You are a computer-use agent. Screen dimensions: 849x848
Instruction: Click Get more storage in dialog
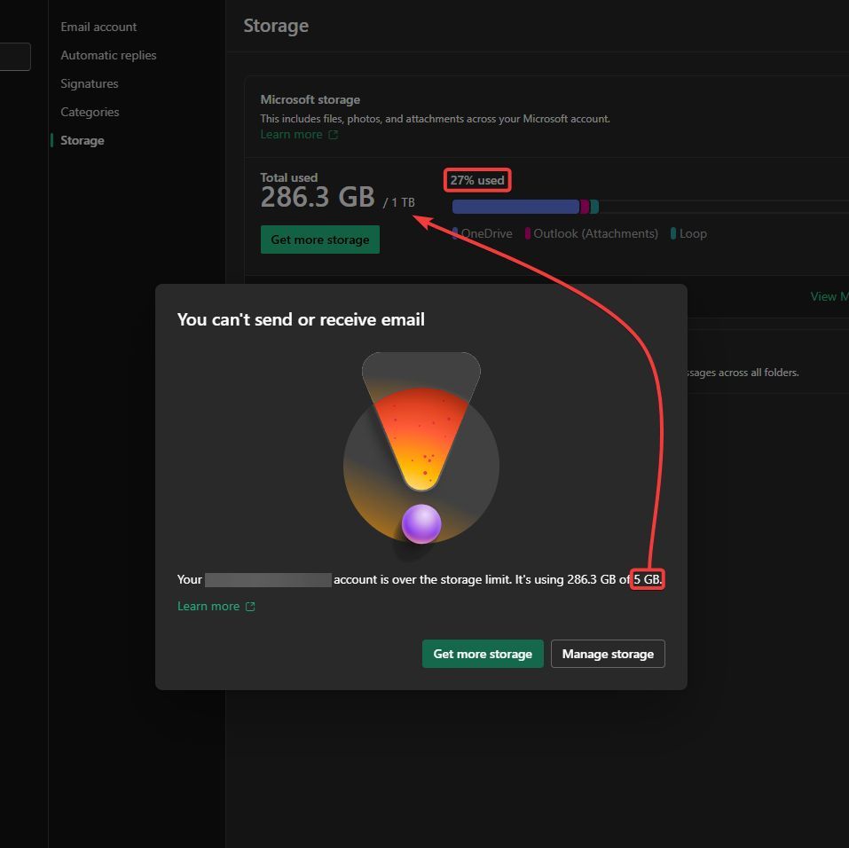coord(483,654)
